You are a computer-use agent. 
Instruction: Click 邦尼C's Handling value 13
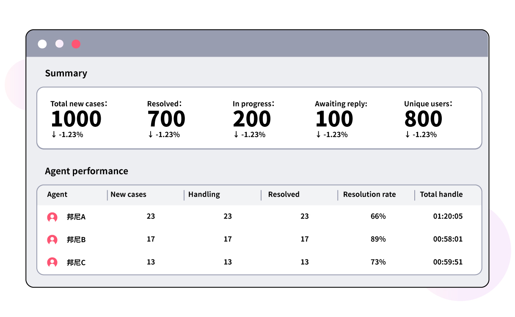pyautogui.click(x=228, y=262)
